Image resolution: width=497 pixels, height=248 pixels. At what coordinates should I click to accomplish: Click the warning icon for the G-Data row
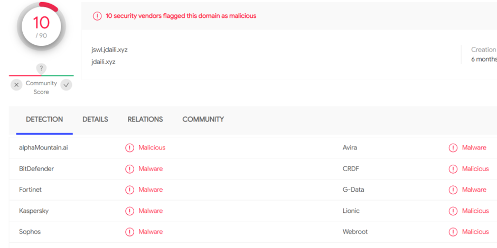[x=453, y=190]
